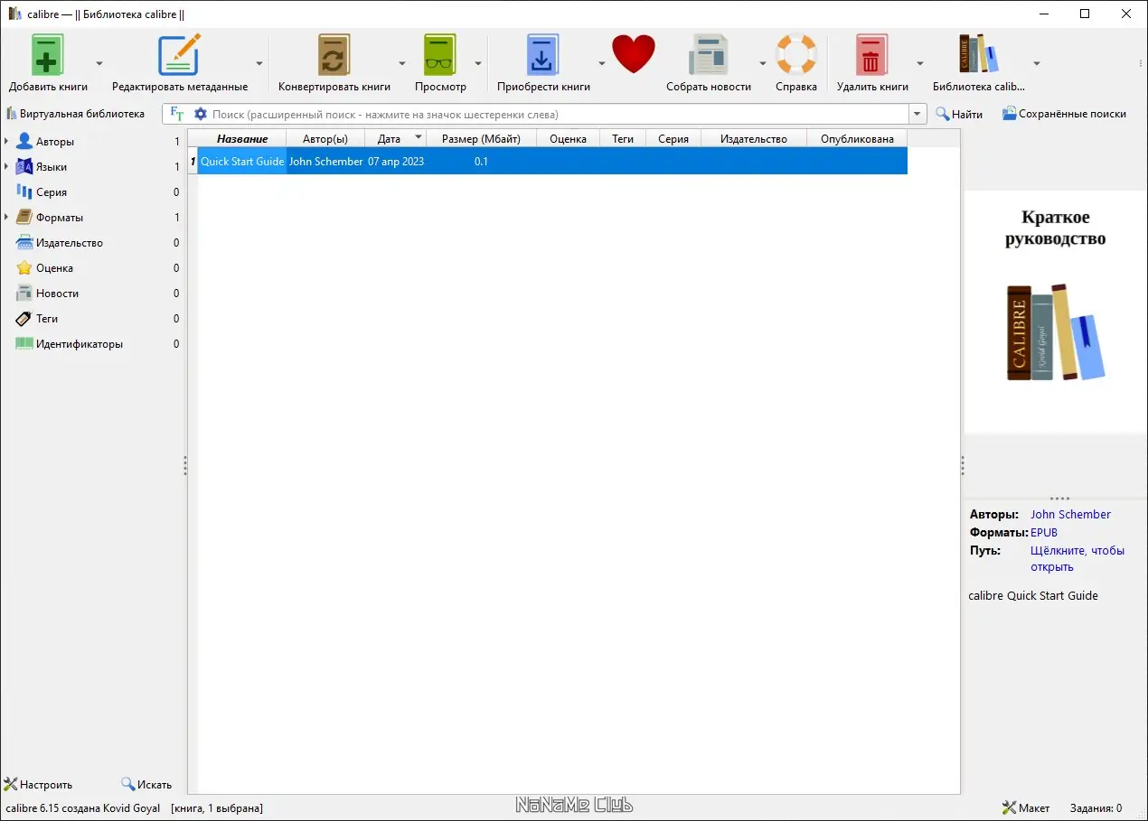
Task: Open Add books dropdown arrow
Action: point(99,63)
